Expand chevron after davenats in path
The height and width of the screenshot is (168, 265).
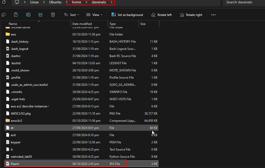point(112,2)
